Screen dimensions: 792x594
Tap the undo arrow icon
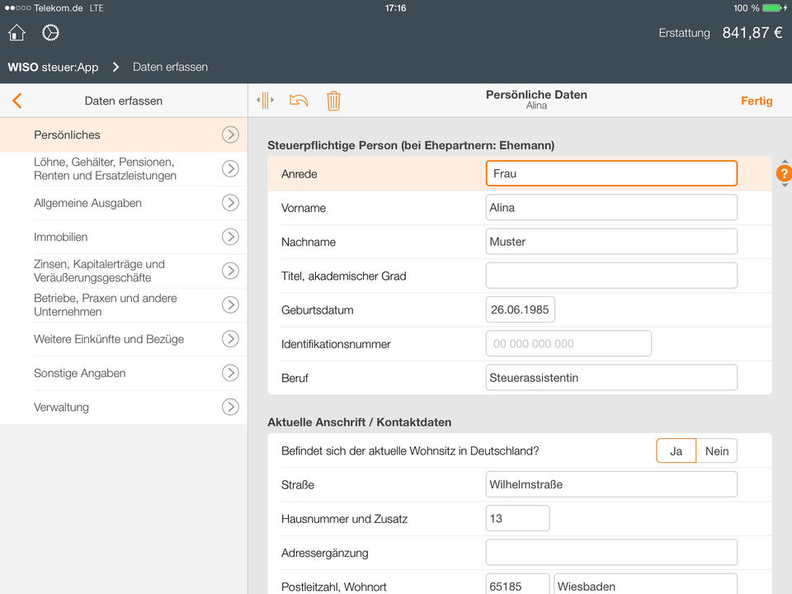coord(299,101)
